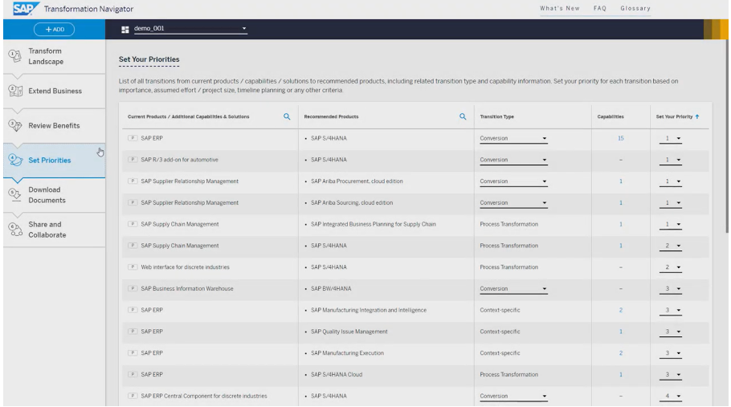Expand Transition Type dropdown for SAP Ariba Procurement

(544, 181)
